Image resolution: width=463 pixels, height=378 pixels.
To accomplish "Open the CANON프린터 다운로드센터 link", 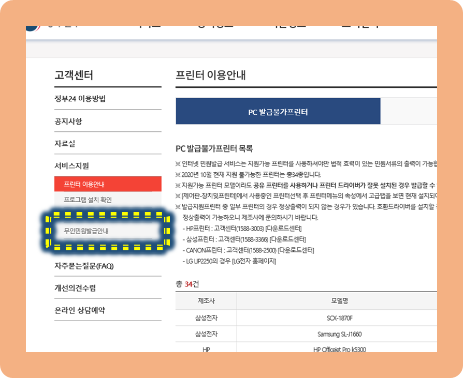I will point(296,250).
